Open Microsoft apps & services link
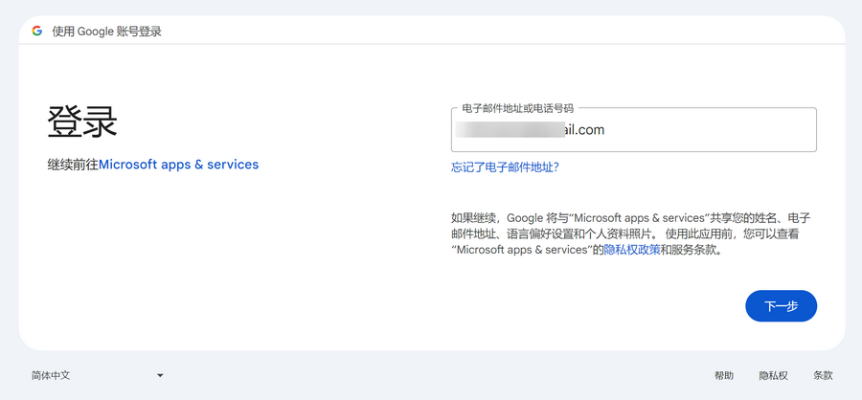Image resolution: width=862 pixels, height=400 pixels. coord(179,165)
